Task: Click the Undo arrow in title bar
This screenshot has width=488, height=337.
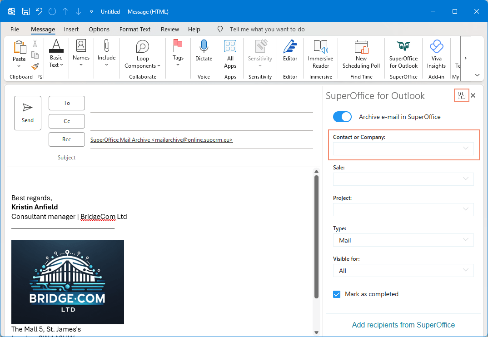Action: (x=39, y=11)
